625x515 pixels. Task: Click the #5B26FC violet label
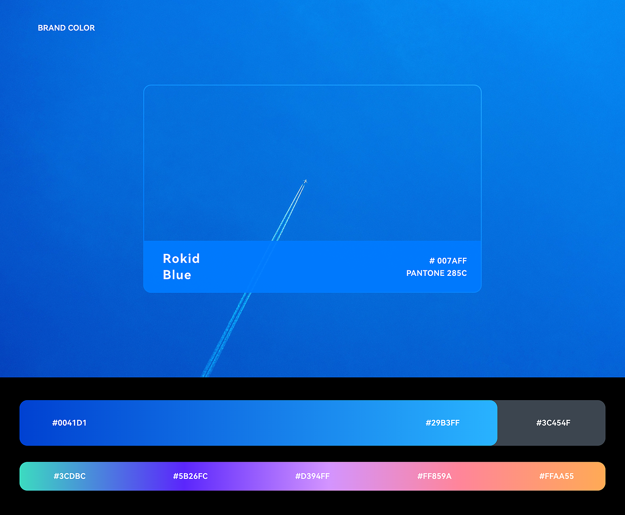(190, 476)
